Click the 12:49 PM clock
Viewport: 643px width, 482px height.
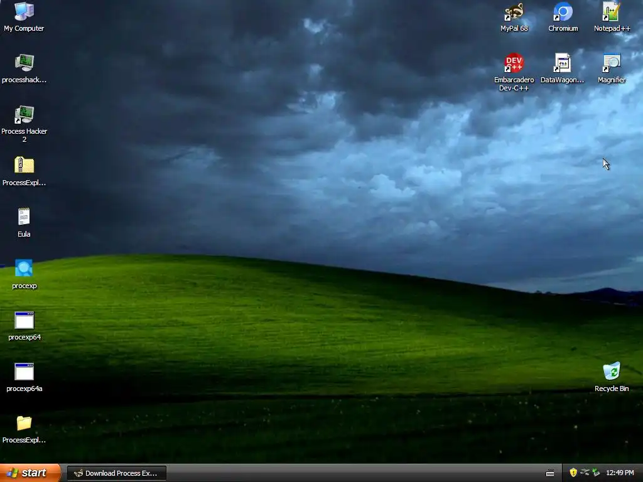click(620, 473)
